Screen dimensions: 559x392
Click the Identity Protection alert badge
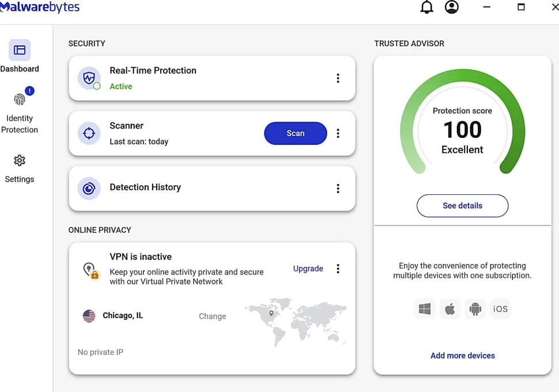tap(29, 91)
